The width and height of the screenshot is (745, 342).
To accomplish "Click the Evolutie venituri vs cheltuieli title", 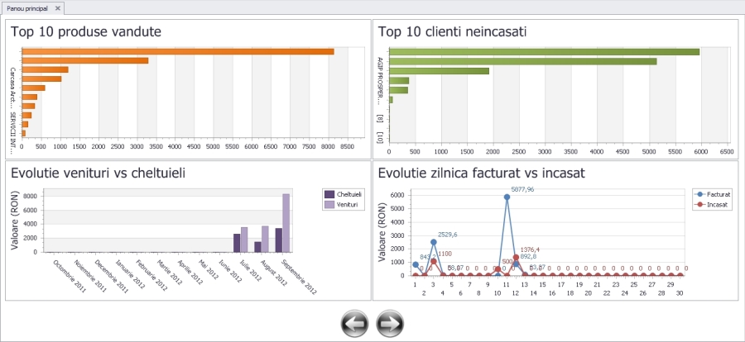I will (98, 173).
